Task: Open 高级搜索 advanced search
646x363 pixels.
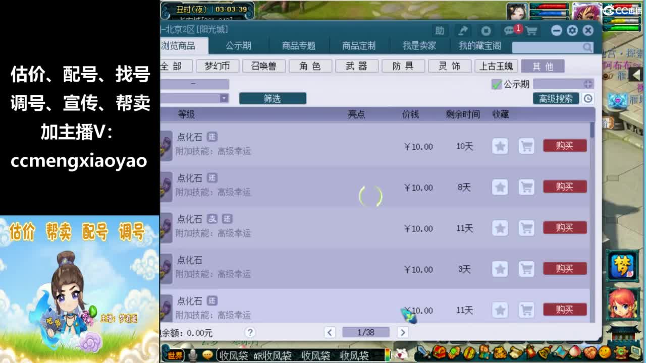Action: [556, 98]
